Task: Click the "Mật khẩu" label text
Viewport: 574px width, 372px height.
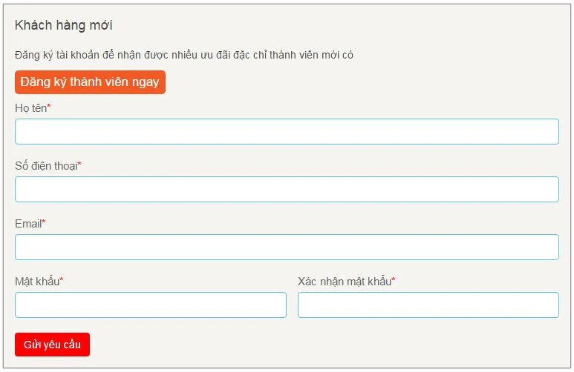Action: (x=36, y=282)
